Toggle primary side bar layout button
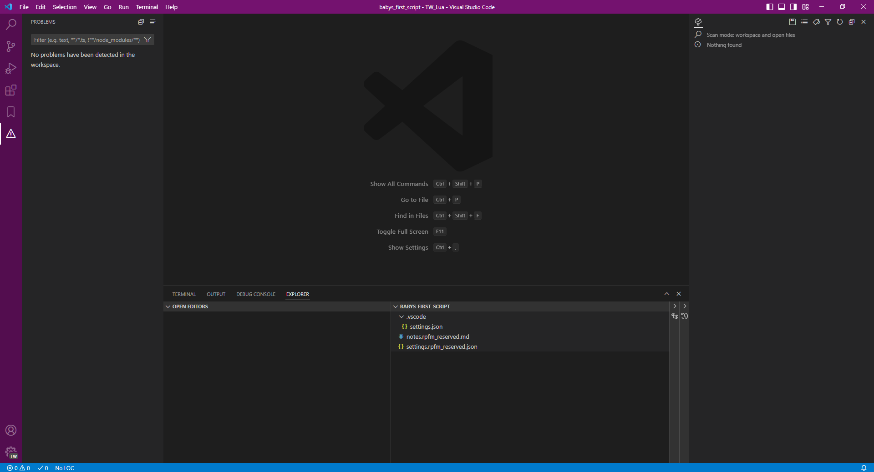 pos(770,7)
